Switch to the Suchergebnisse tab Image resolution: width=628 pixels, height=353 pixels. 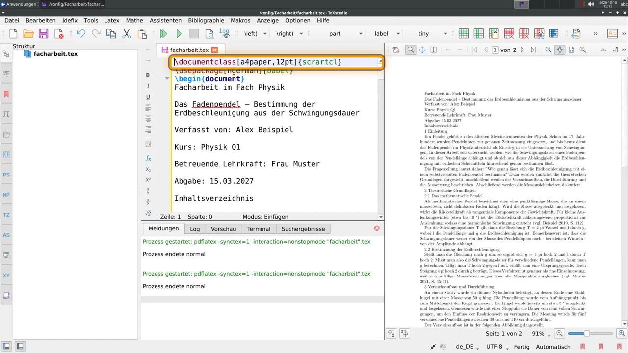point(303,229)
